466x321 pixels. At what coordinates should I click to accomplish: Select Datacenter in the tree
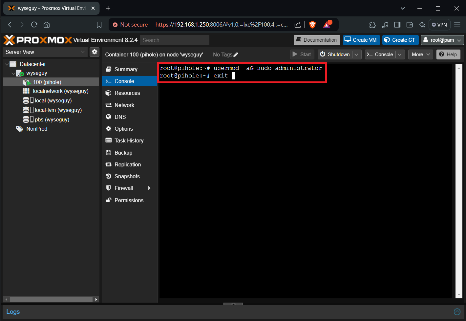click(33, 64)
